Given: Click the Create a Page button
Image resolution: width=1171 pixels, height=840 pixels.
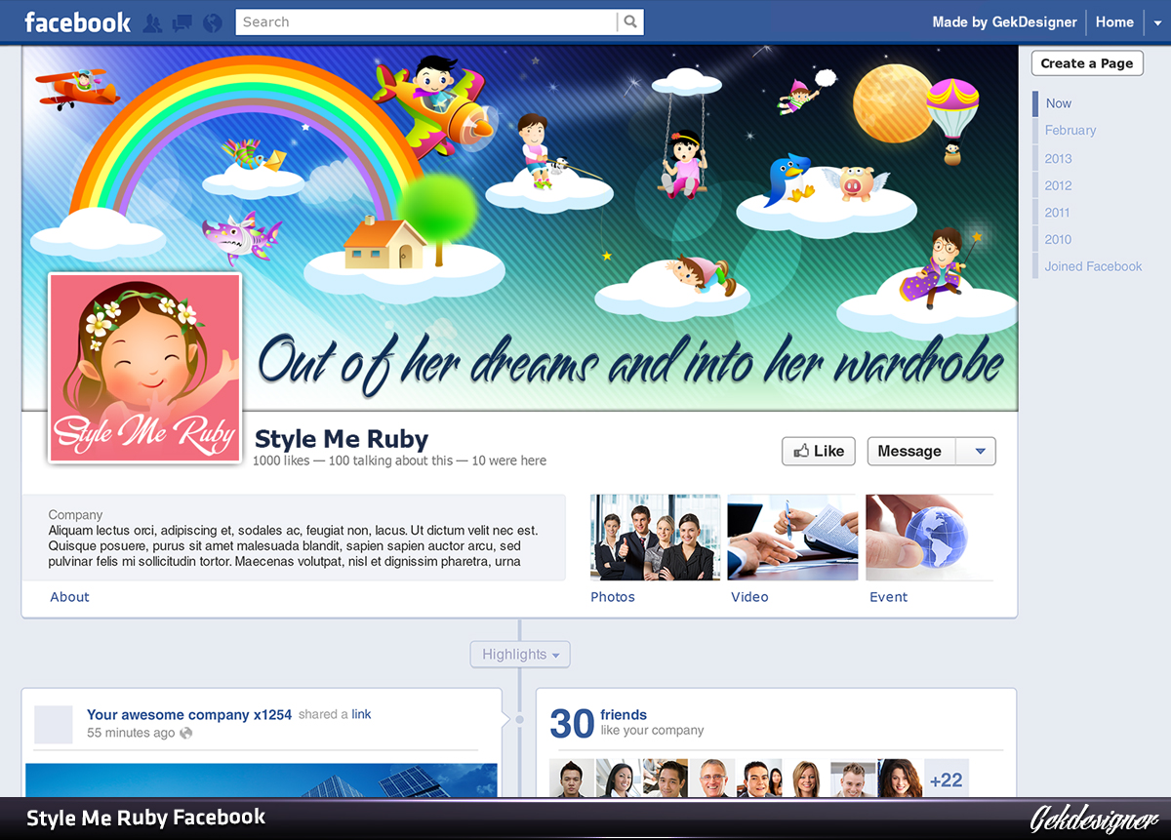Looking at the screenshot, I should pyautogui.click(x=1087, y=63).
